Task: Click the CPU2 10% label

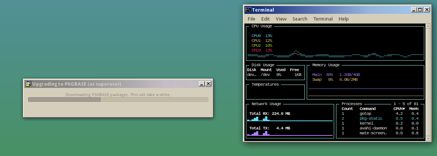Action: point(262,46)
